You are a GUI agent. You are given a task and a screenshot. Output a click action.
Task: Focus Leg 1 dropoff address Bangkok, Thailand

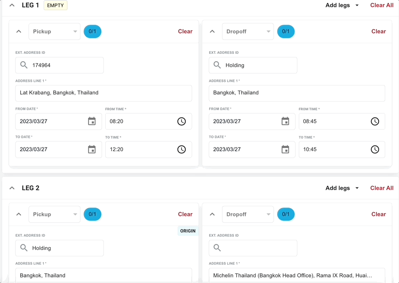click(x=297, y=93)
